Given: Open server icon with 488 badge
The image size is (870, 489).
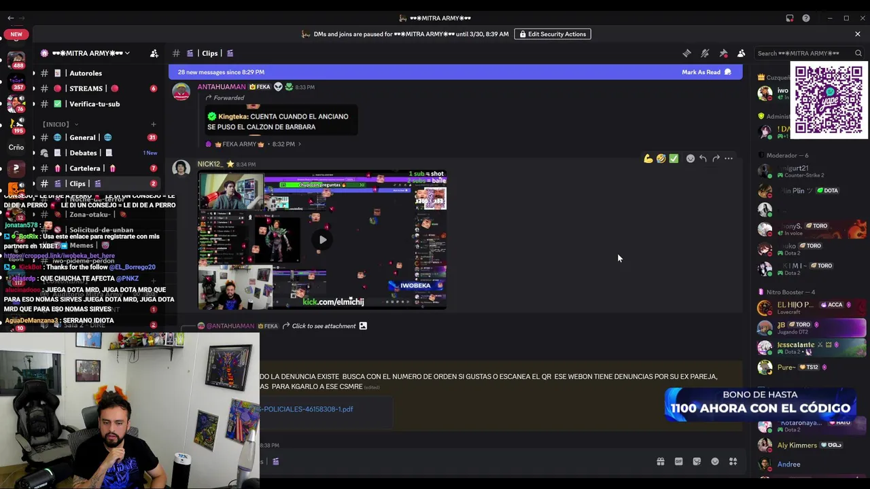Looking at the screenshot, I should click(16, 60).
